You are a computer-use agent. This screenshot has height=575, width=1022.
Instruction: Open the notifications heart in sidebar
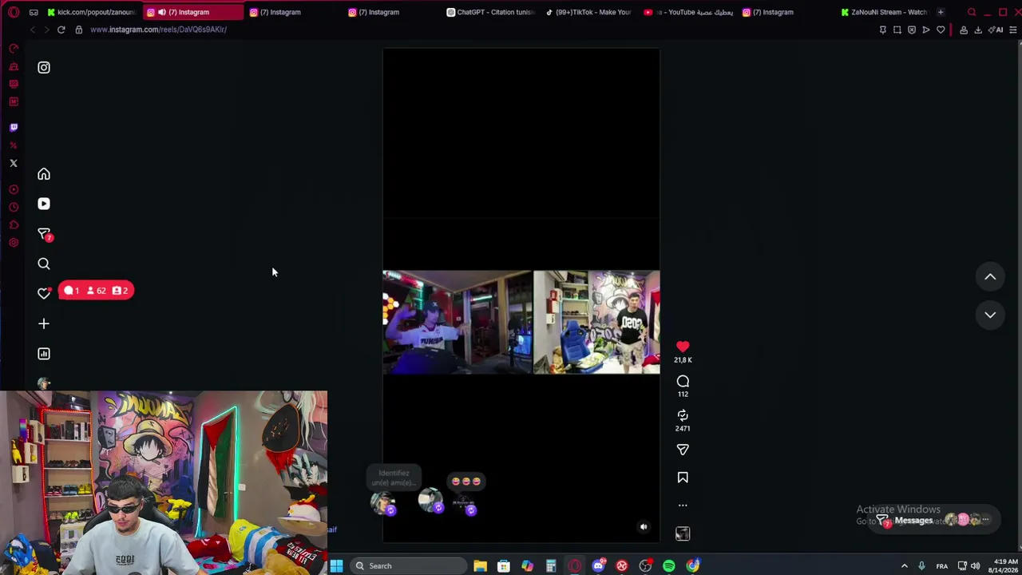tap(44, 293)
